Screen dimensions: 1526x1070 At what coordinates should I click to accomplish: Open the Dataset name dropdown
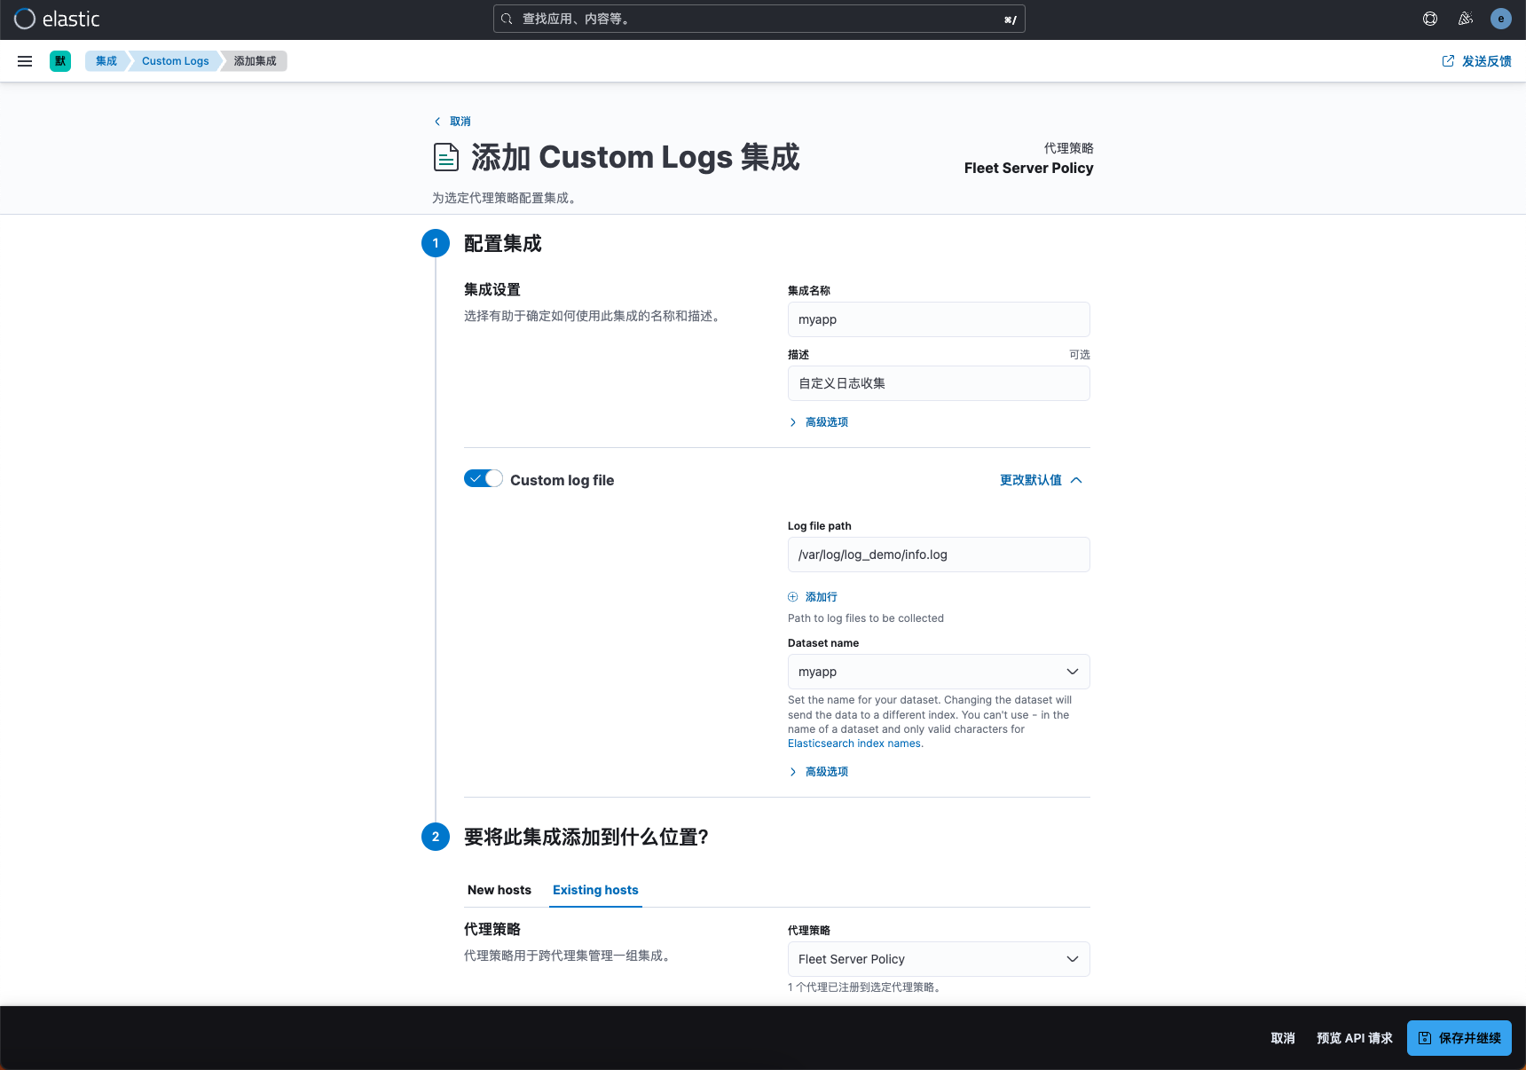pos(939,672)
